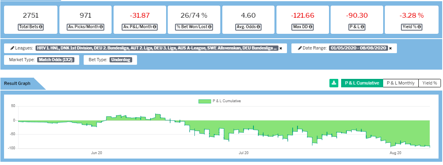Select the 971 picks per month value
Viewport: 443px width, 165px height.
click(86, 15)
